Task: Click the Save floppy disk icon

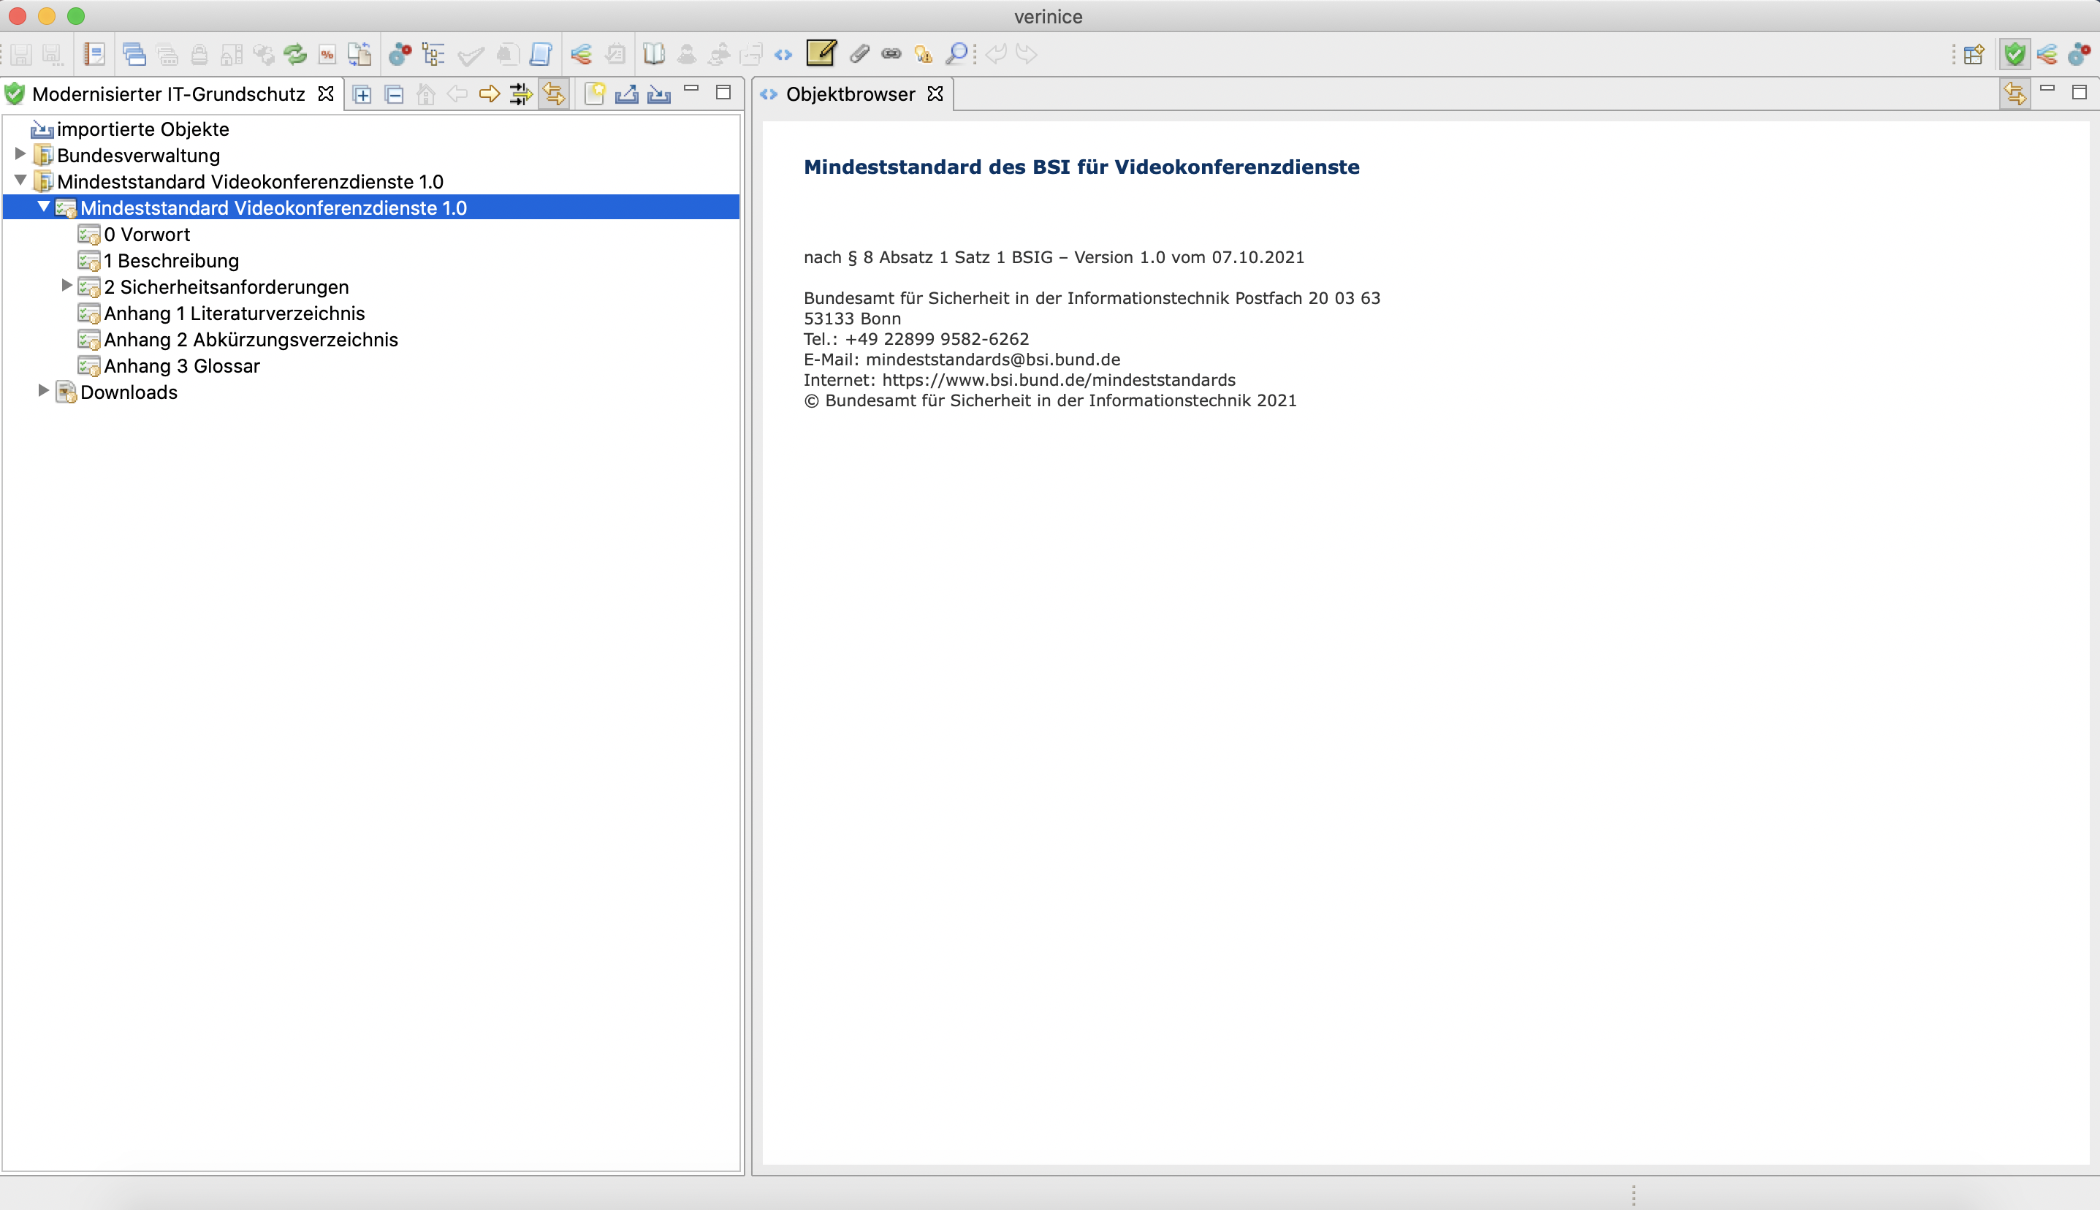Action: (x=22, y=55)
